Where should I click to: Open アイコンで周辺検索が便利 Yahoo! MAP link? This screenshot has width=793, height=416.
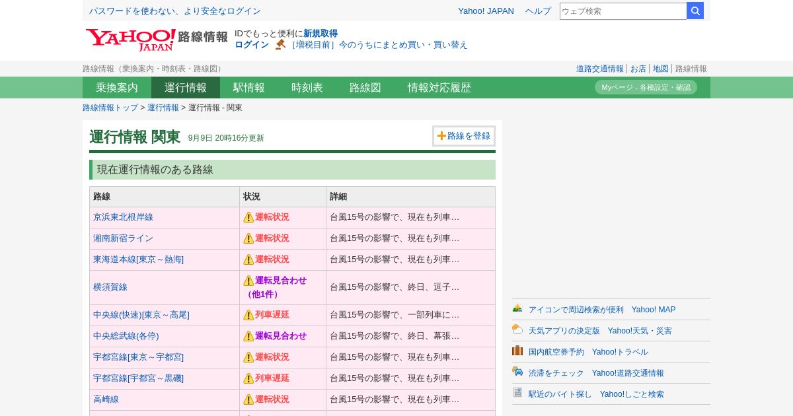click(602, 310)
